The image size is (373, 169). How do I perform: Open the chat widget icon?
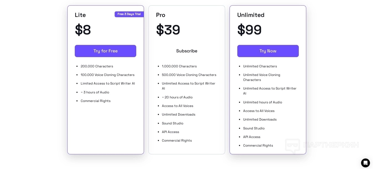(x=365, y=163)
